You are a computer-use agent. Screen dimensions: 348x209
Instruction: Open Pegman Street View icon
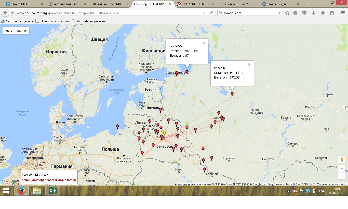[342, 159]
